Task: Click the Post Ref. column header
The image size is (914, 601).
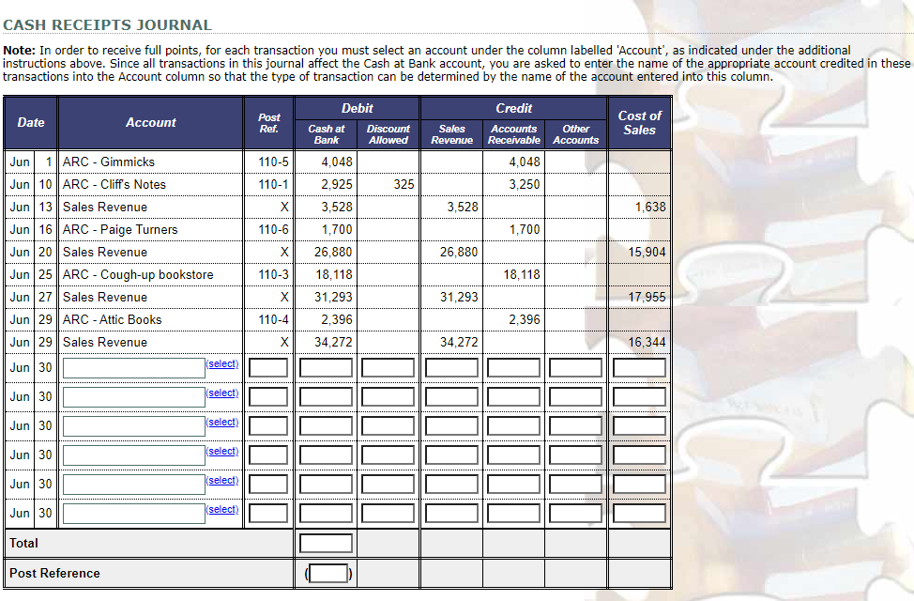Action: (268, 123)
